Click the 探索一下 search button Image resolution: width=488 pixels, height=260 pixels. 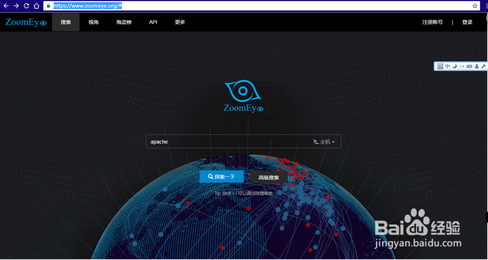[x=222, y=177]
